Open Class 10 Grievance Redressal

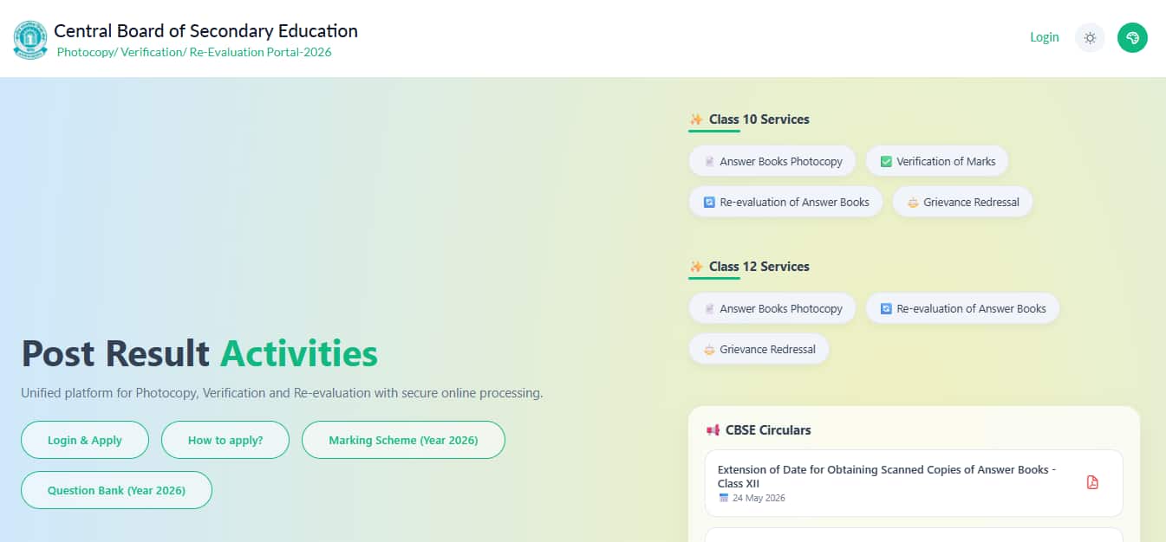click(x=962, y=202)
